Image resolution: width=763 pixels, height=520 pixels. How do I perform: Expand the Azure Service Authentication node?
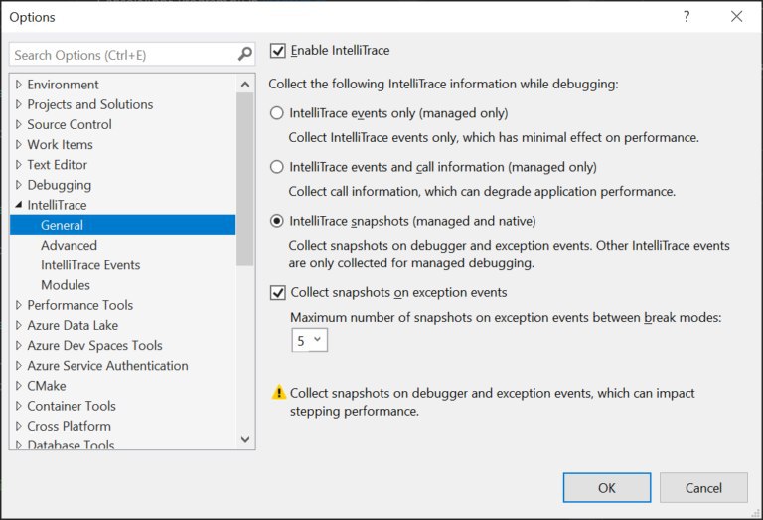(19, 365)
